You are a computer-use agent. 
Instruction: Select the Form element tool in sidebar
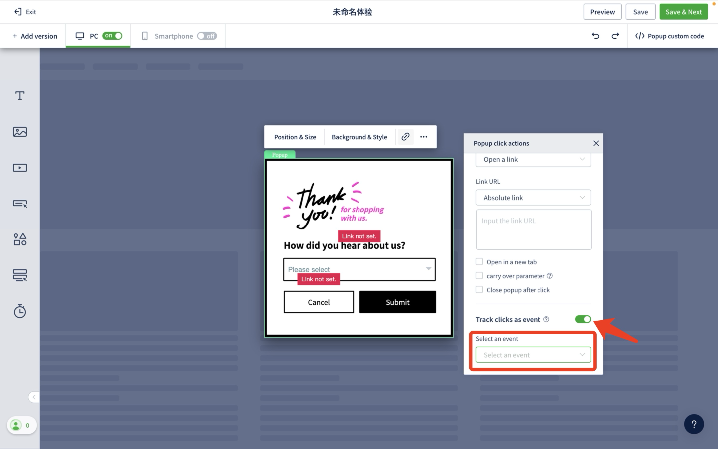[20, 275]
